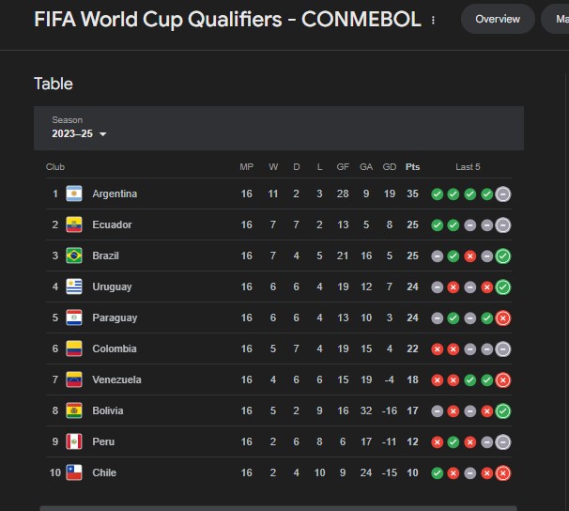The height and width of the screenshot is (511, 569).
Task: Click the Chile flag icon
Action: pos(74,473)
